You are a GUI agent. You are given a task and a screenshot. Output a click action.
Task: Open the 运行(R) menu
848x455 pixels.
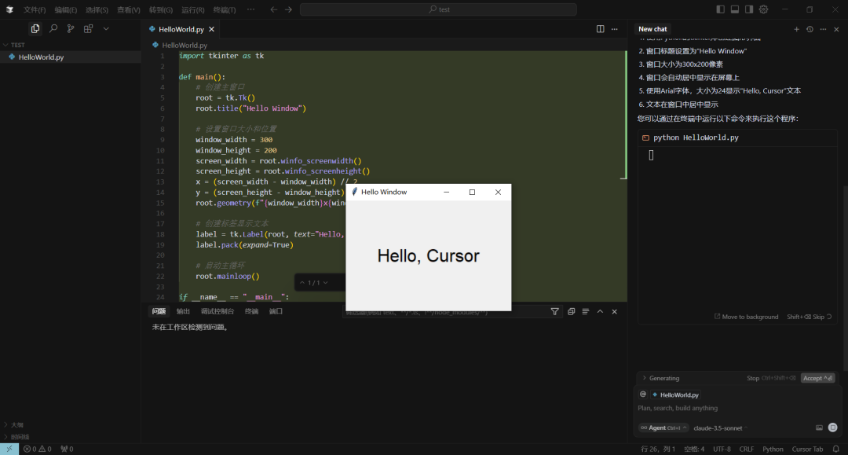point(192,9)
